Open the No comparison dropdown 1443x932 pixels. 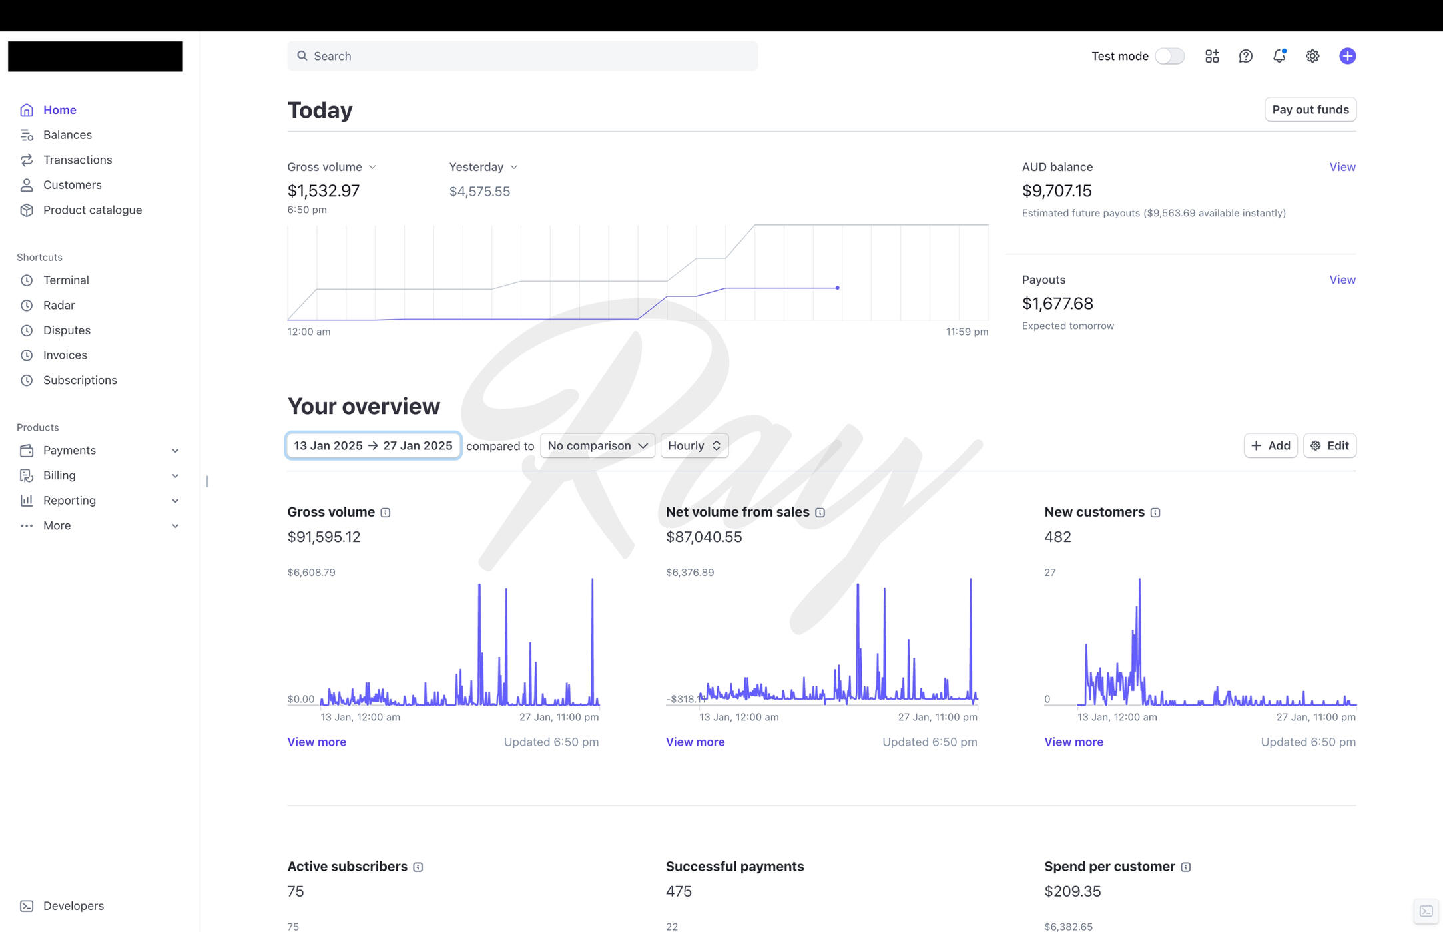coord(597,445)
